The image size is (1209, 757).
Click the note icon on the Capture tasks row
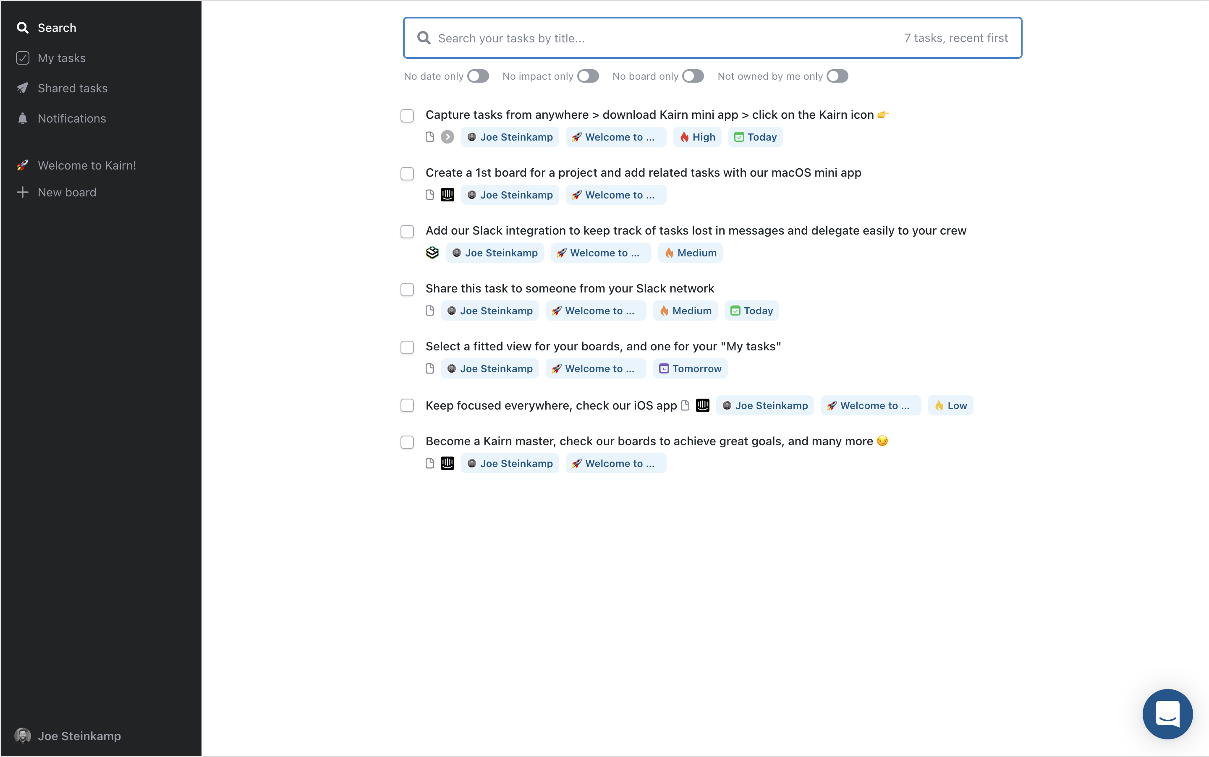click(x=430, y=137)
